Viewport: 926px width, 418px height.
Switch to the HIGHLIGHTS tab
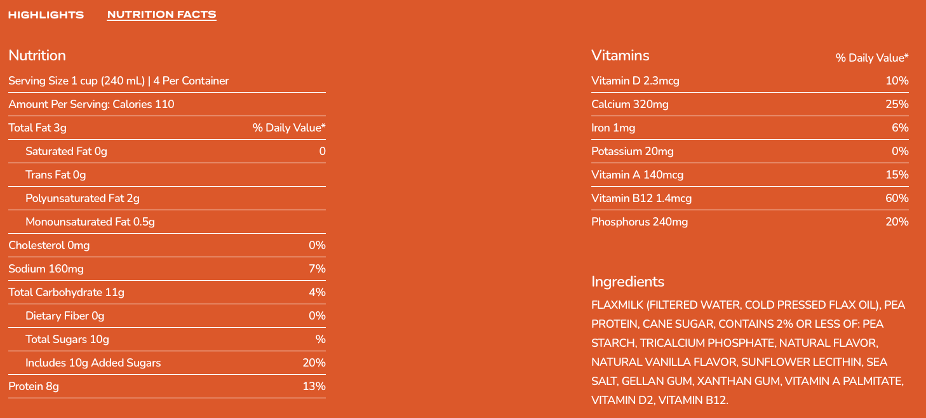(45, 14)
